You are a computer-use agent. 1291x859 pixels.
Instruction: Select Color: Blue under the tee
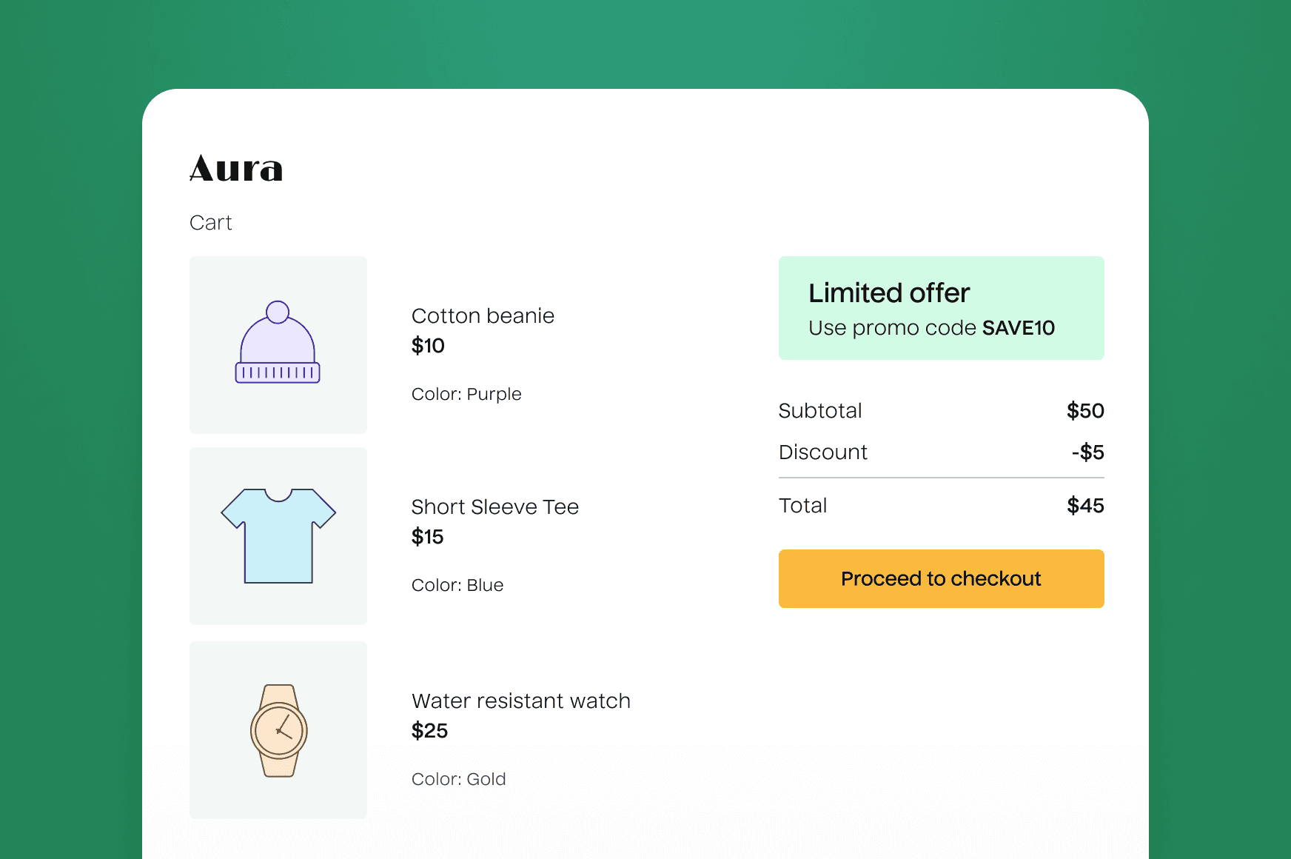coord(457,585)
